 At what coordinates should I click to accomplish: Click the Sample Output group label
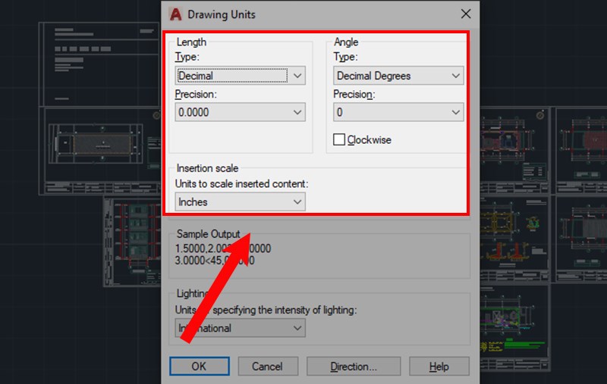pos(208,234)
